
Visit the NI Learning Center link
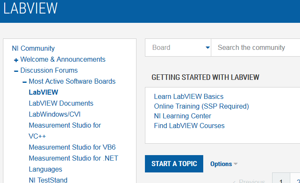(x=183, y=116)
